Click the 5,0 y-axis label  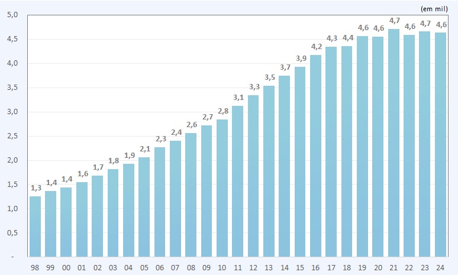(x=12, y=15)
